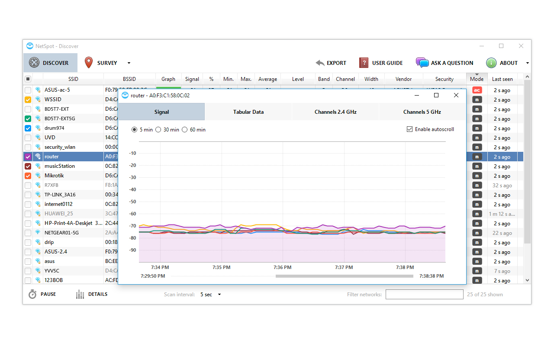Select the 60 min time range radio button
Image resolution: width=554 pixels, height=346 pixels.
[185, 130]
